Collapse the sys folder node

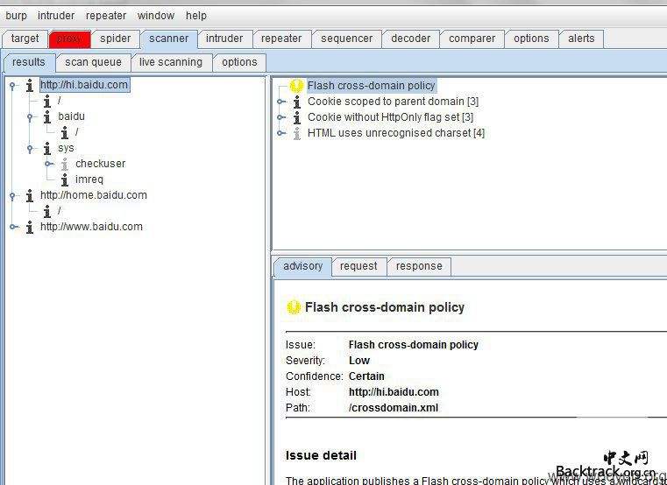tap(30, 149)
